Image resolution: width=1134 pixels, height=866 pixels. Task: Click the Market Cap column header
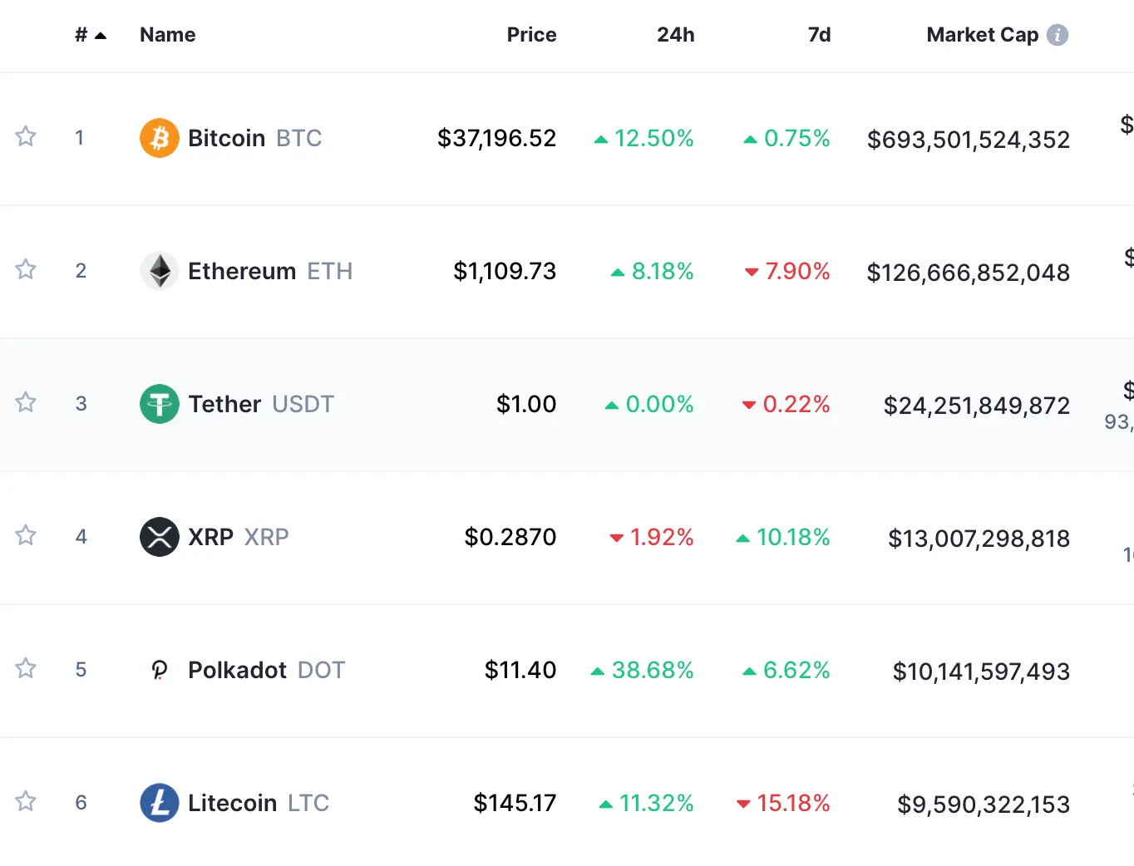click(982, 35)
